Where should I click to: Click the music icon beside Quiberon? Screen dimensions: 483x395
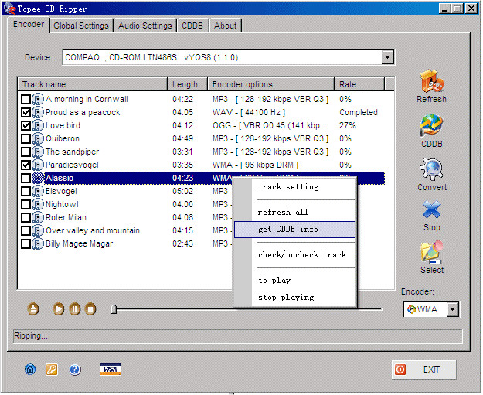38,138
